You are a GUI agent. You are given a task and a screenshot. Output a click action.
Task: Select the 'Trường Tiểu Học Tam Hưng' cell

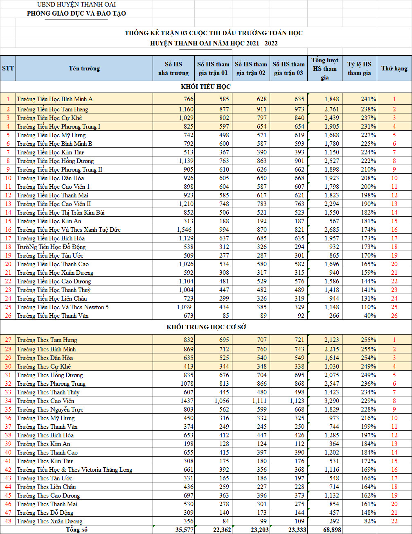pos(52,109)
